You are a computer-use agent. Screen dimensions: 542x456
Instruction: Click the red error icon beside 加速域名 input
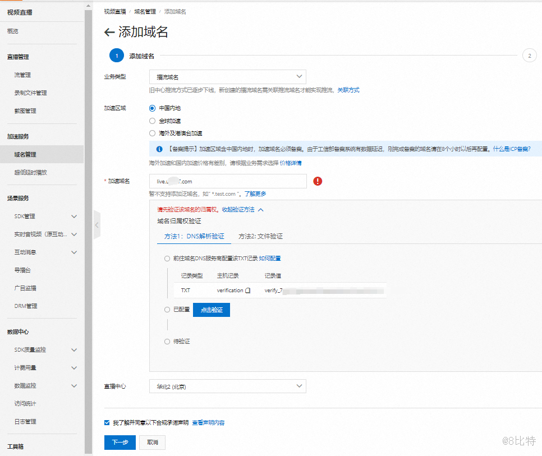(x=317, y=181)
